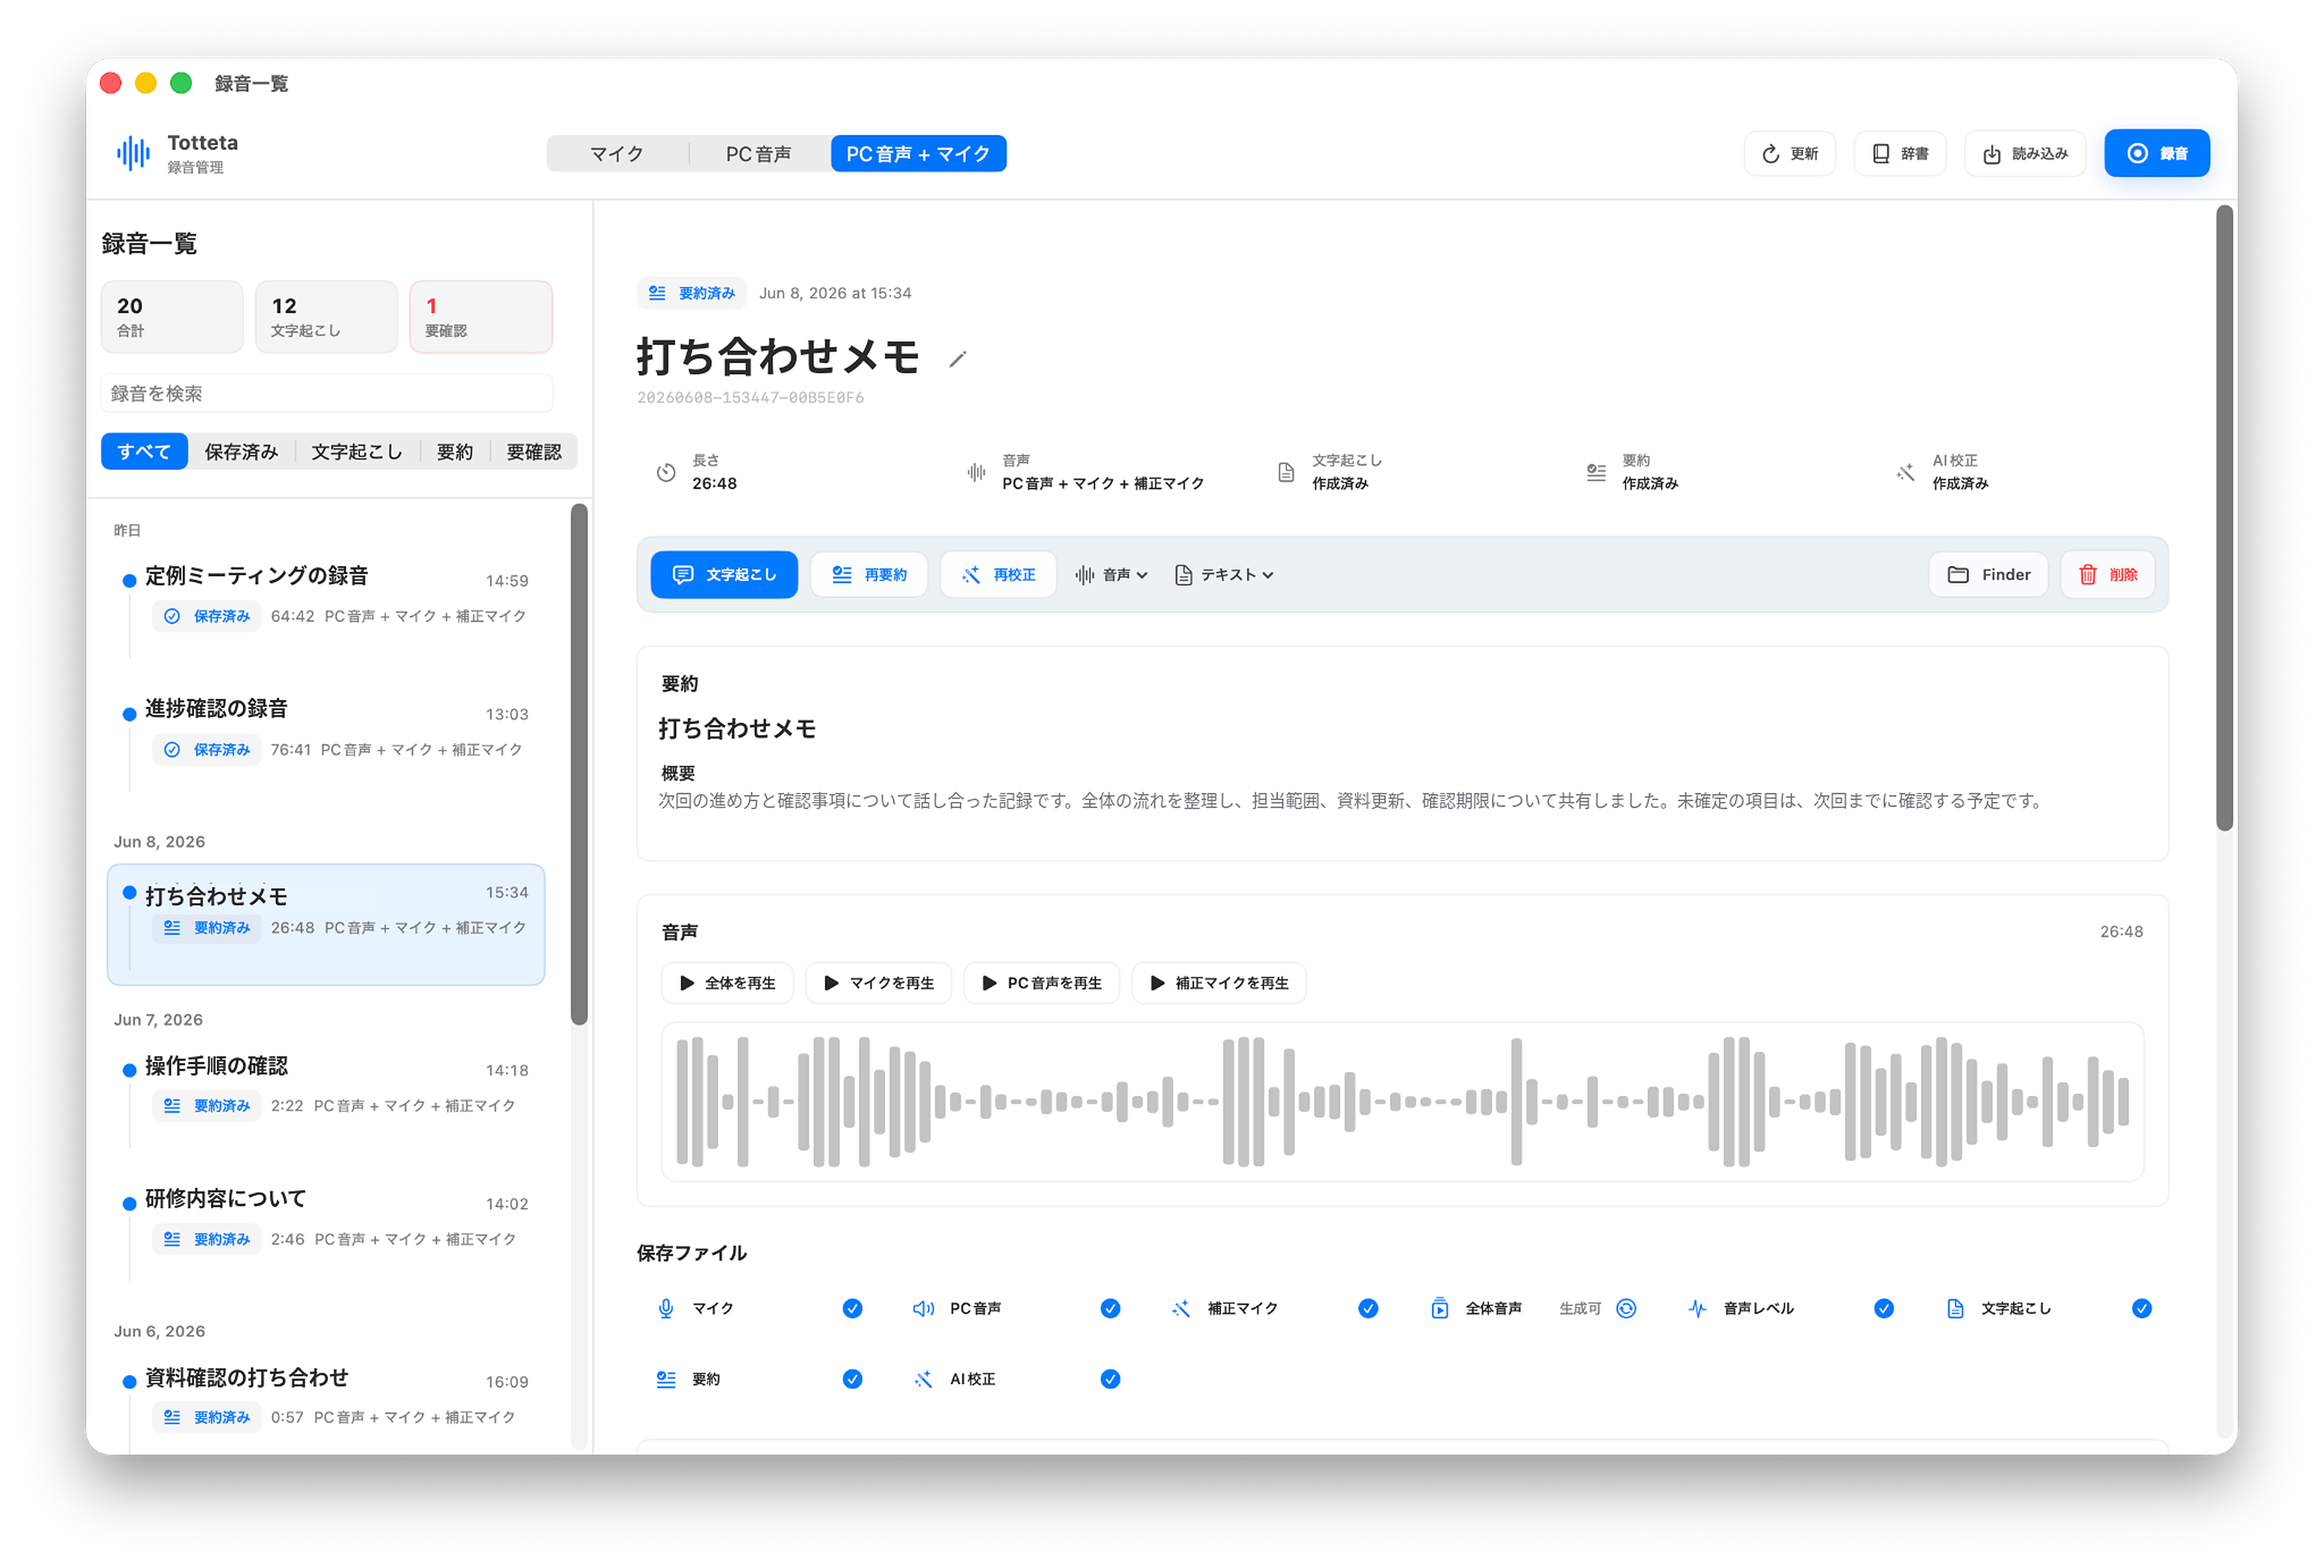Image resolution: width=2324 pixels, height=1568 pixels.
Task: Click the 要約 file icon in 保存ファイル
Action: (666, 1380)
